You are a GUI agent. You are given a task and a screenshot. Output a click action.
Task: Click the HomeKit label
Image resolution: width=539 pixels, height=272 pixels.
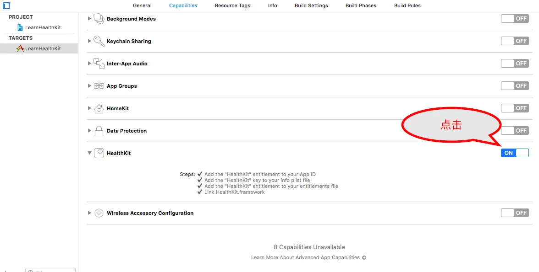(118, 108)
